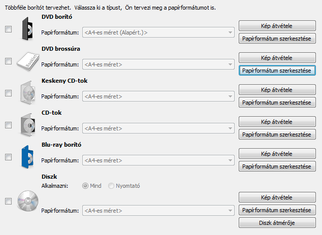Click Kép átvétele for Blu-ray borító
This screenshot has width=322, height=235.
tap(277, 154)
